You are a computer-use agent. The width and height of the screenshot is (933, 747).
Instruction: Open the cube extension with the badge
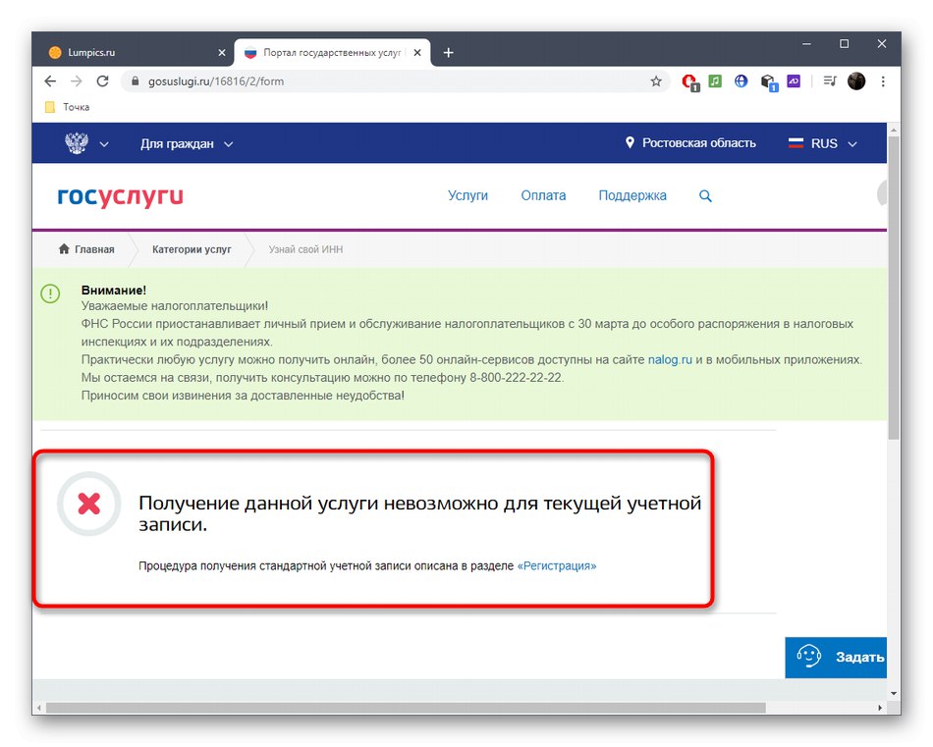pos(769,82)
